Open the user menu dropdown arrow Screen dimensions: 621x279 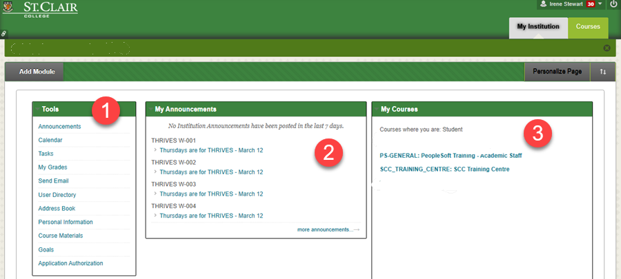coord(600,4)
